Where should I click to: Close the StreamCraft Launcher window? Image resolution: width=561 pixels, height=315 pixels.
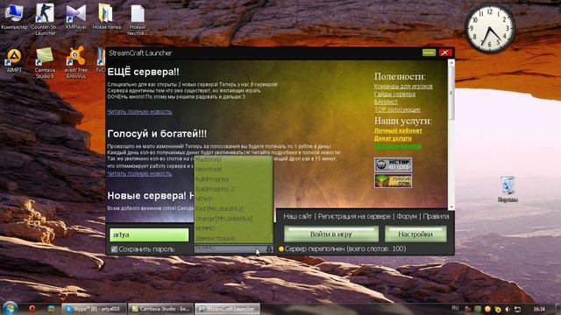(445, 52)
